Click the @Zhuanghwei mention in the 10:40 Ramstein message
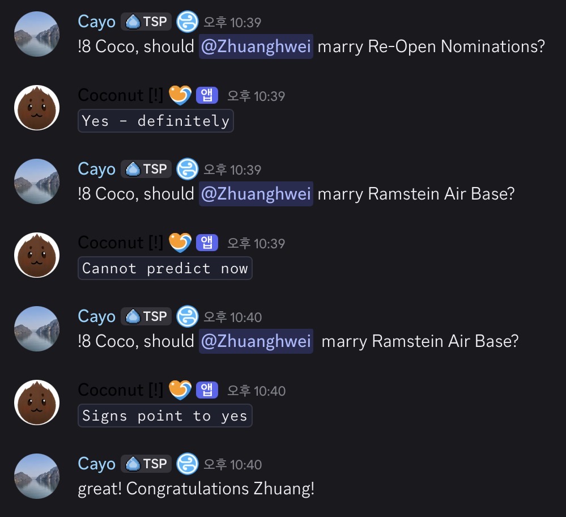The height and width of the screenshot is (517, 566). click(x=256, y=341)
